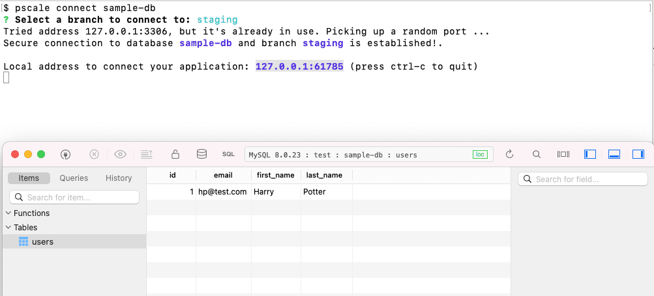Click the lock icon in toolbar

click(x=175, y=154)
